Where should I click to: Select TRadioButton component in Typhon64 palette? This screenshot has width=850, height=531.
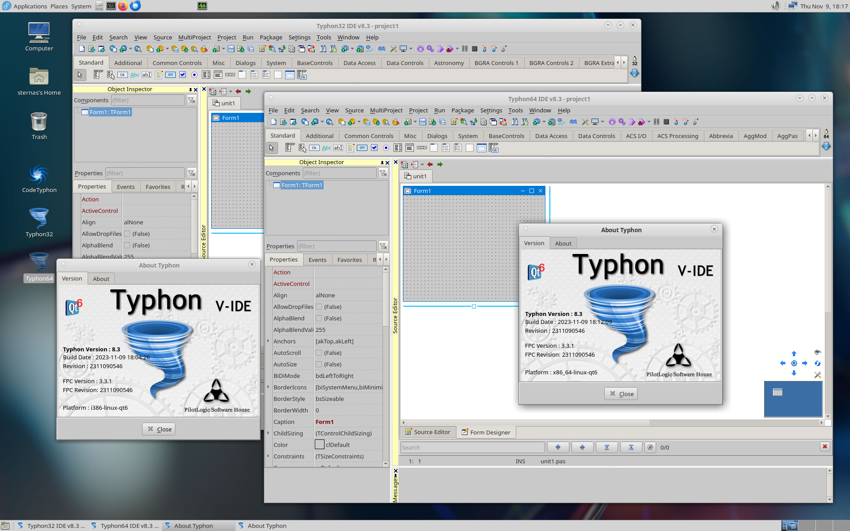pyautogui.click(x=386, y=148)
